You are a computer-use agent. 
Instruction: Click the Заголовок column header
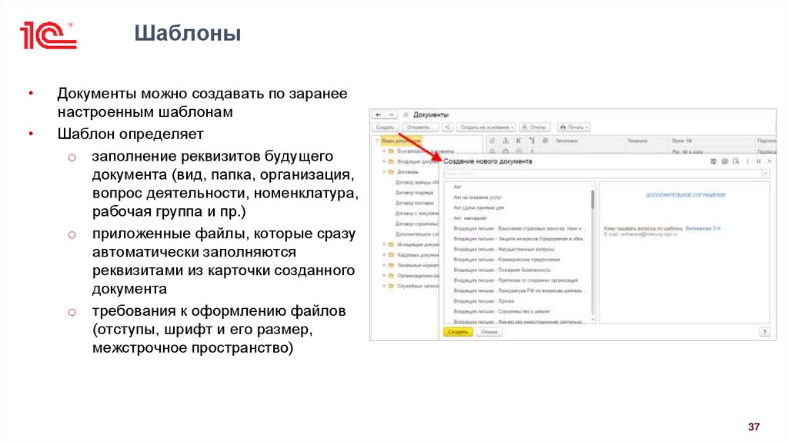click(566, 141)
